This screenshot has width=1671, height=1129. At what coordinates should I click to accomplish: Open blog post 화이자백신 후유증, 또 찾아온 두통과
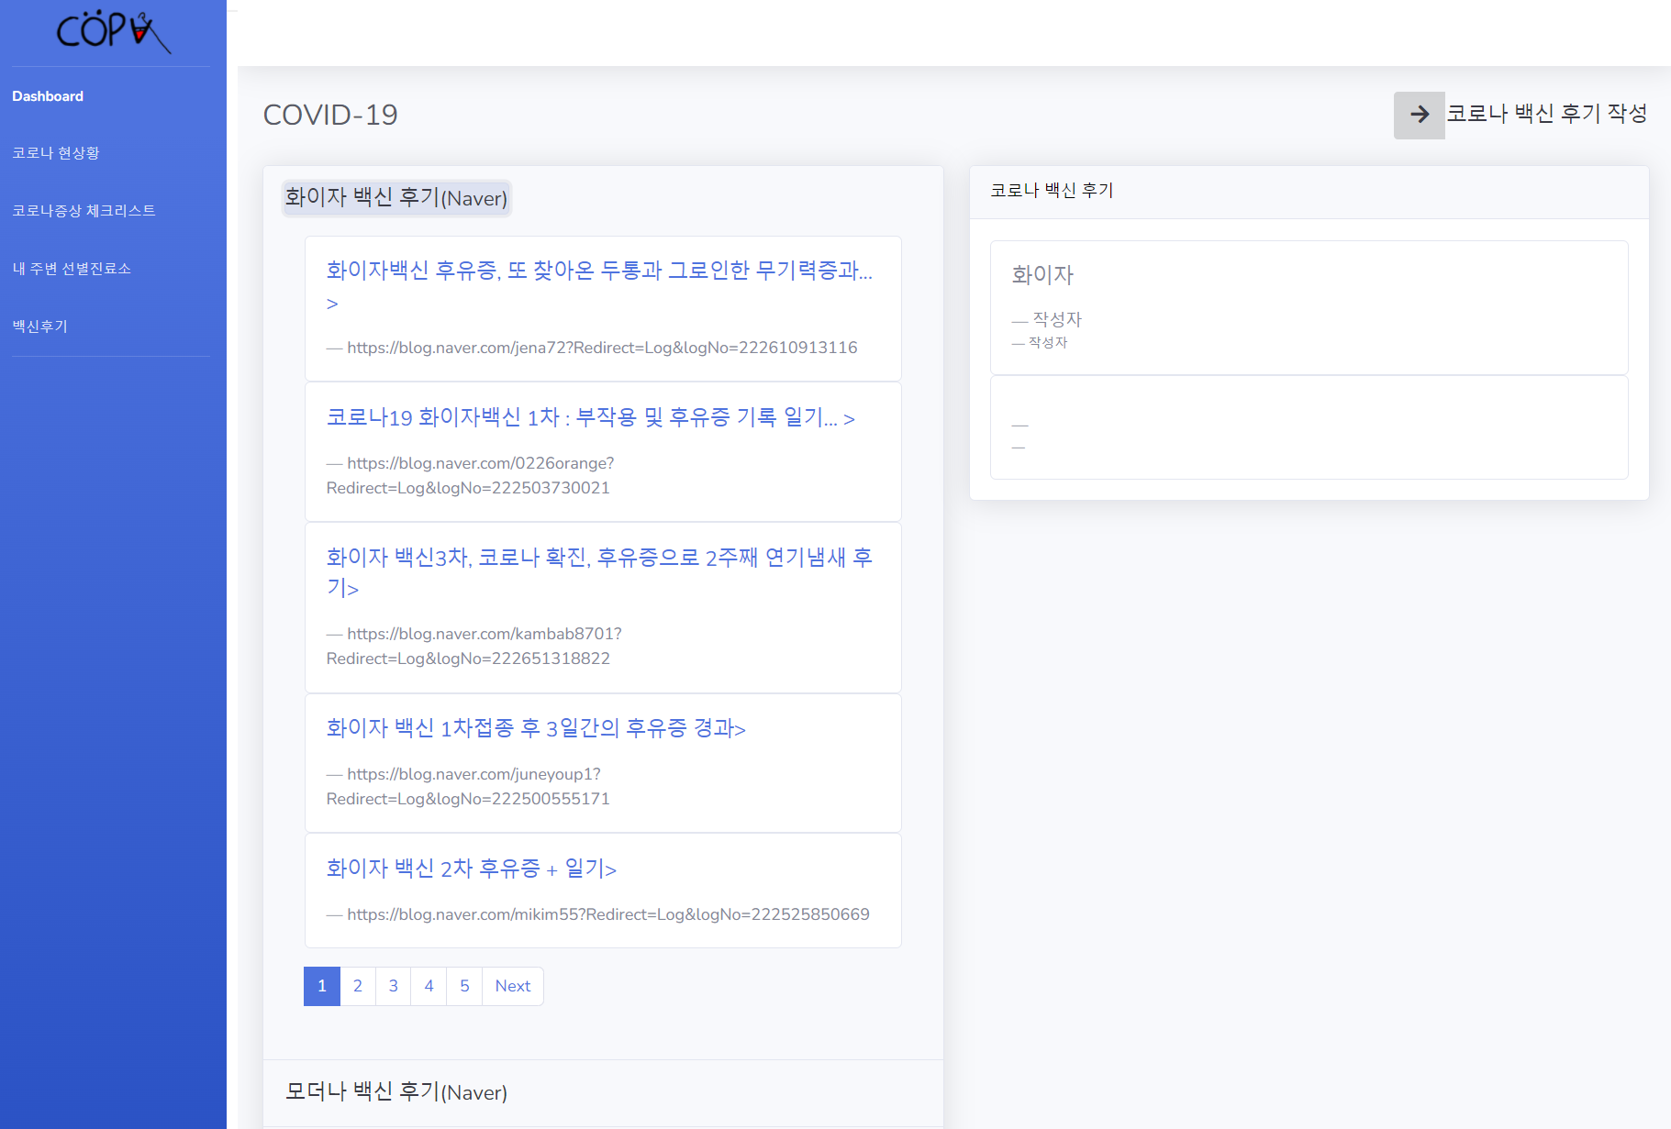pyautogui.click(x=599, y=285)
